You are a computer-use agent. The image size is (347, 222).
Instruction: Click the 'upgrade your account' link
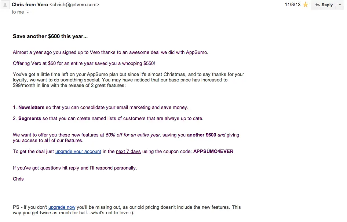(78, 152)
